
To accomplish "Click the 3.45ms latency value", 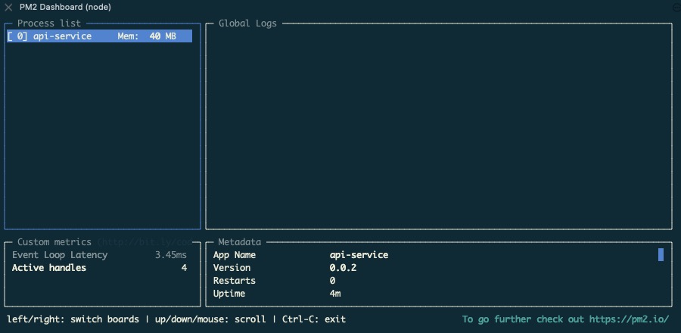I will [x=171, y=255].
